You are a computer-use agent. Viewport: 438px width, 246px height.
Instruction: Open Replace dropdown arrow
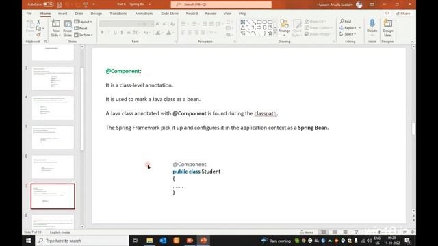pyautogui.click(x=359, y=28)
